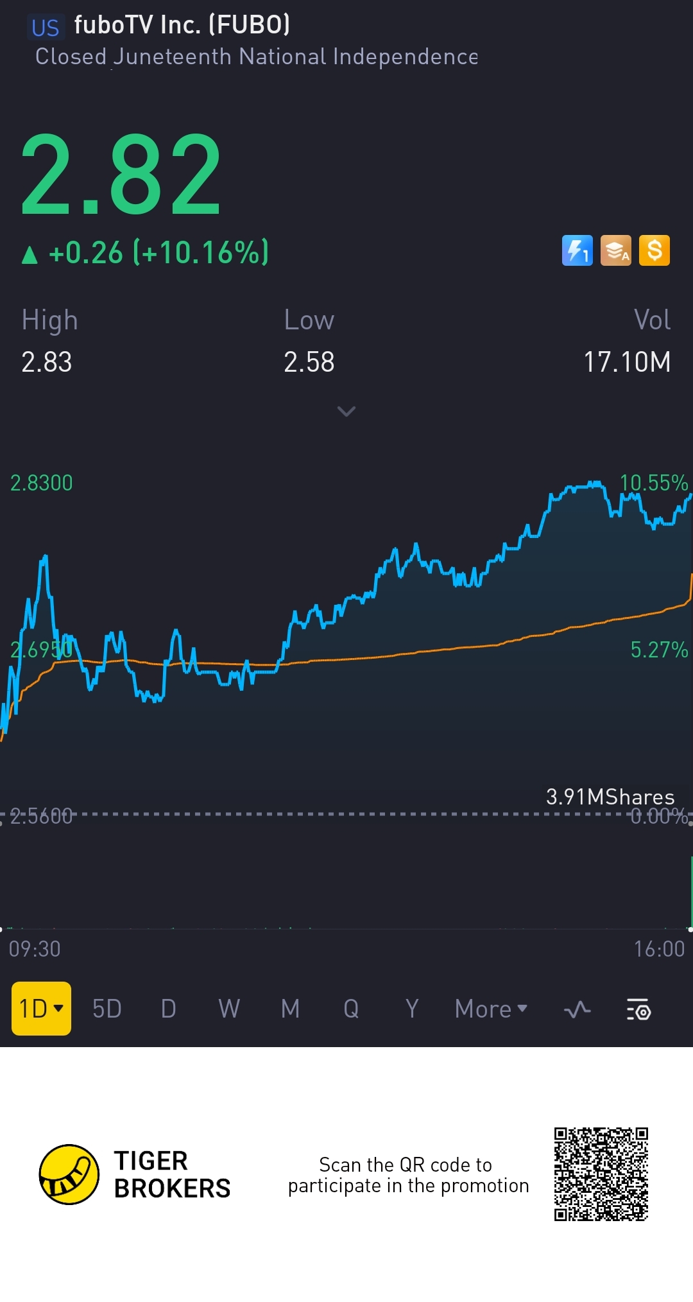Tap the TIGER BROKERS brand name
Screen dimensions: 693x1302
pyautogui.click(x=172, y=1174)
